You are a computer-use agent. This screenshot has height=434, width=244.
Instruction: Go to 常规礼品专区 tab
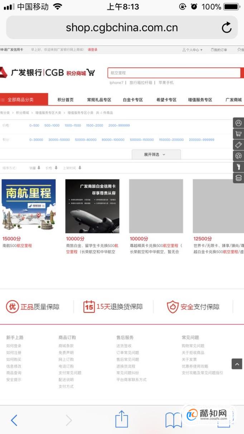(x=99, y=100)
